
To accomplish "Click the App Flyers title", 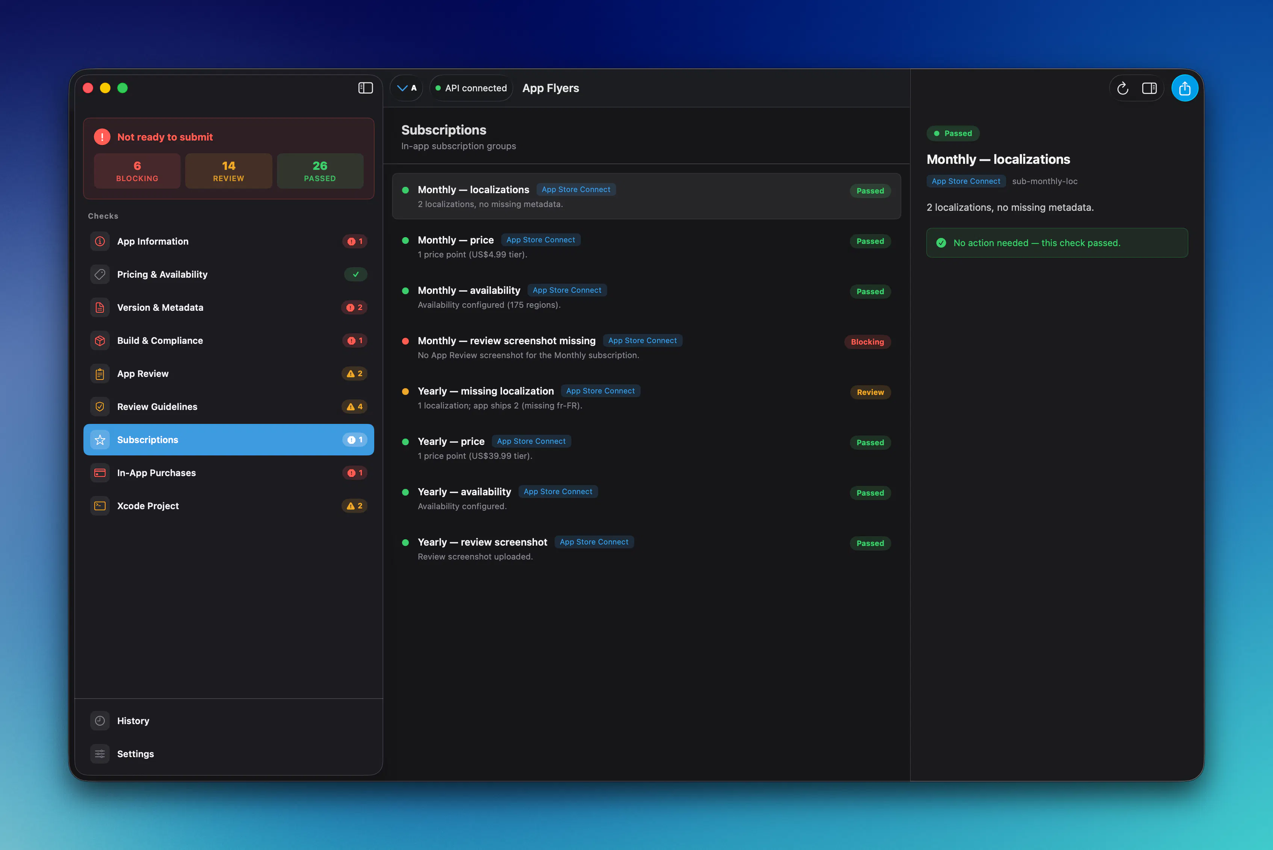I will (x=550, y=88).
